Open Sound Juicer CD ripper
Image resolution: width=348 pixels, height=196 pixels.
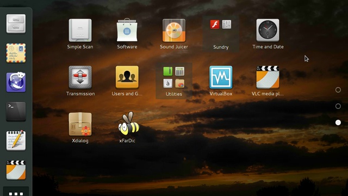[174, 30]
